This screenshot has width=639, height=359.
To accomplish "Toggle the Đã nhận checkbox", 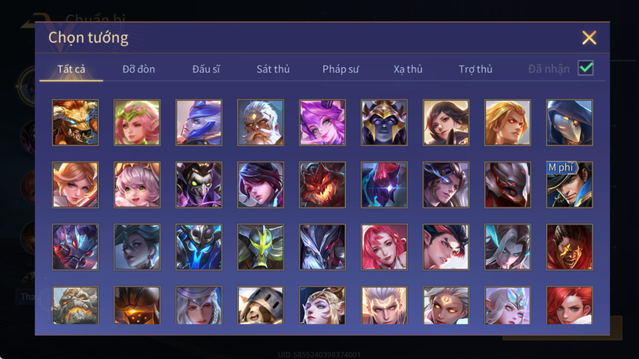I will pyautogui.click(x=586, y=68).
